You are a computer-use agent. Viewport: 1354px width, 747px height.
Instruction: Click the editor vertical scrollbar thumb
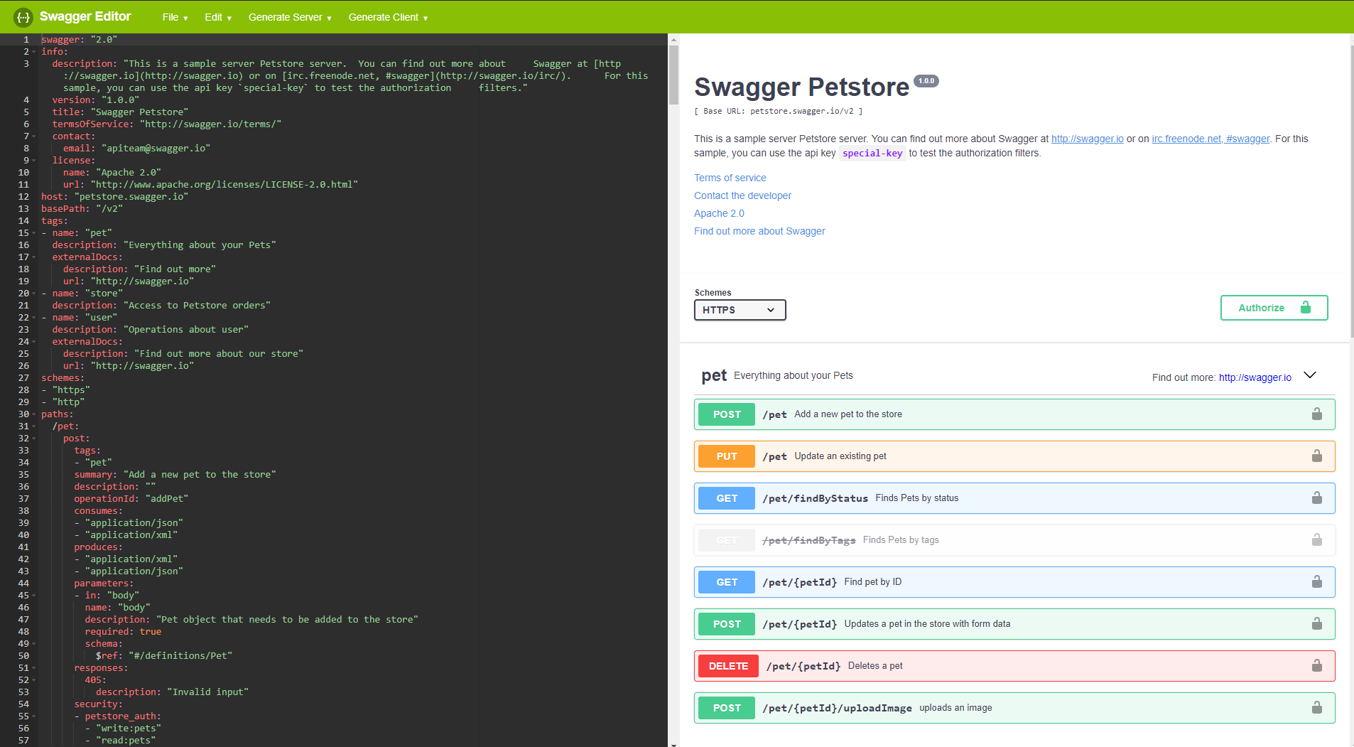[673, 75]
